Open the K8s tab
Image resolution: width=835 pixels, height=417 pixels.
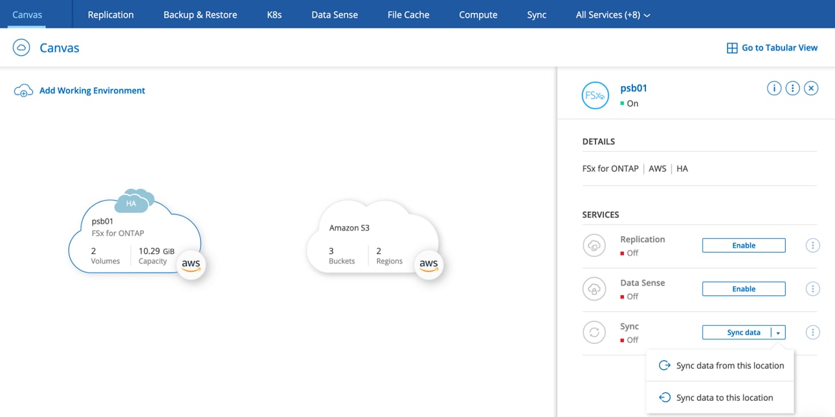coord(274,14)
